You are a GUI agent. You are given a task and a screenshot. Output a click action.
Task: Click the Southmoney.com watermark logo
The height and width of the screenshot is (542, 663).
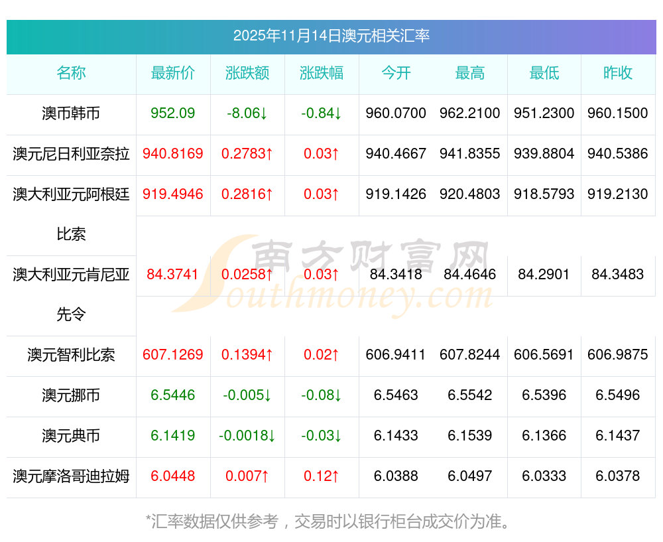[332, 275]
